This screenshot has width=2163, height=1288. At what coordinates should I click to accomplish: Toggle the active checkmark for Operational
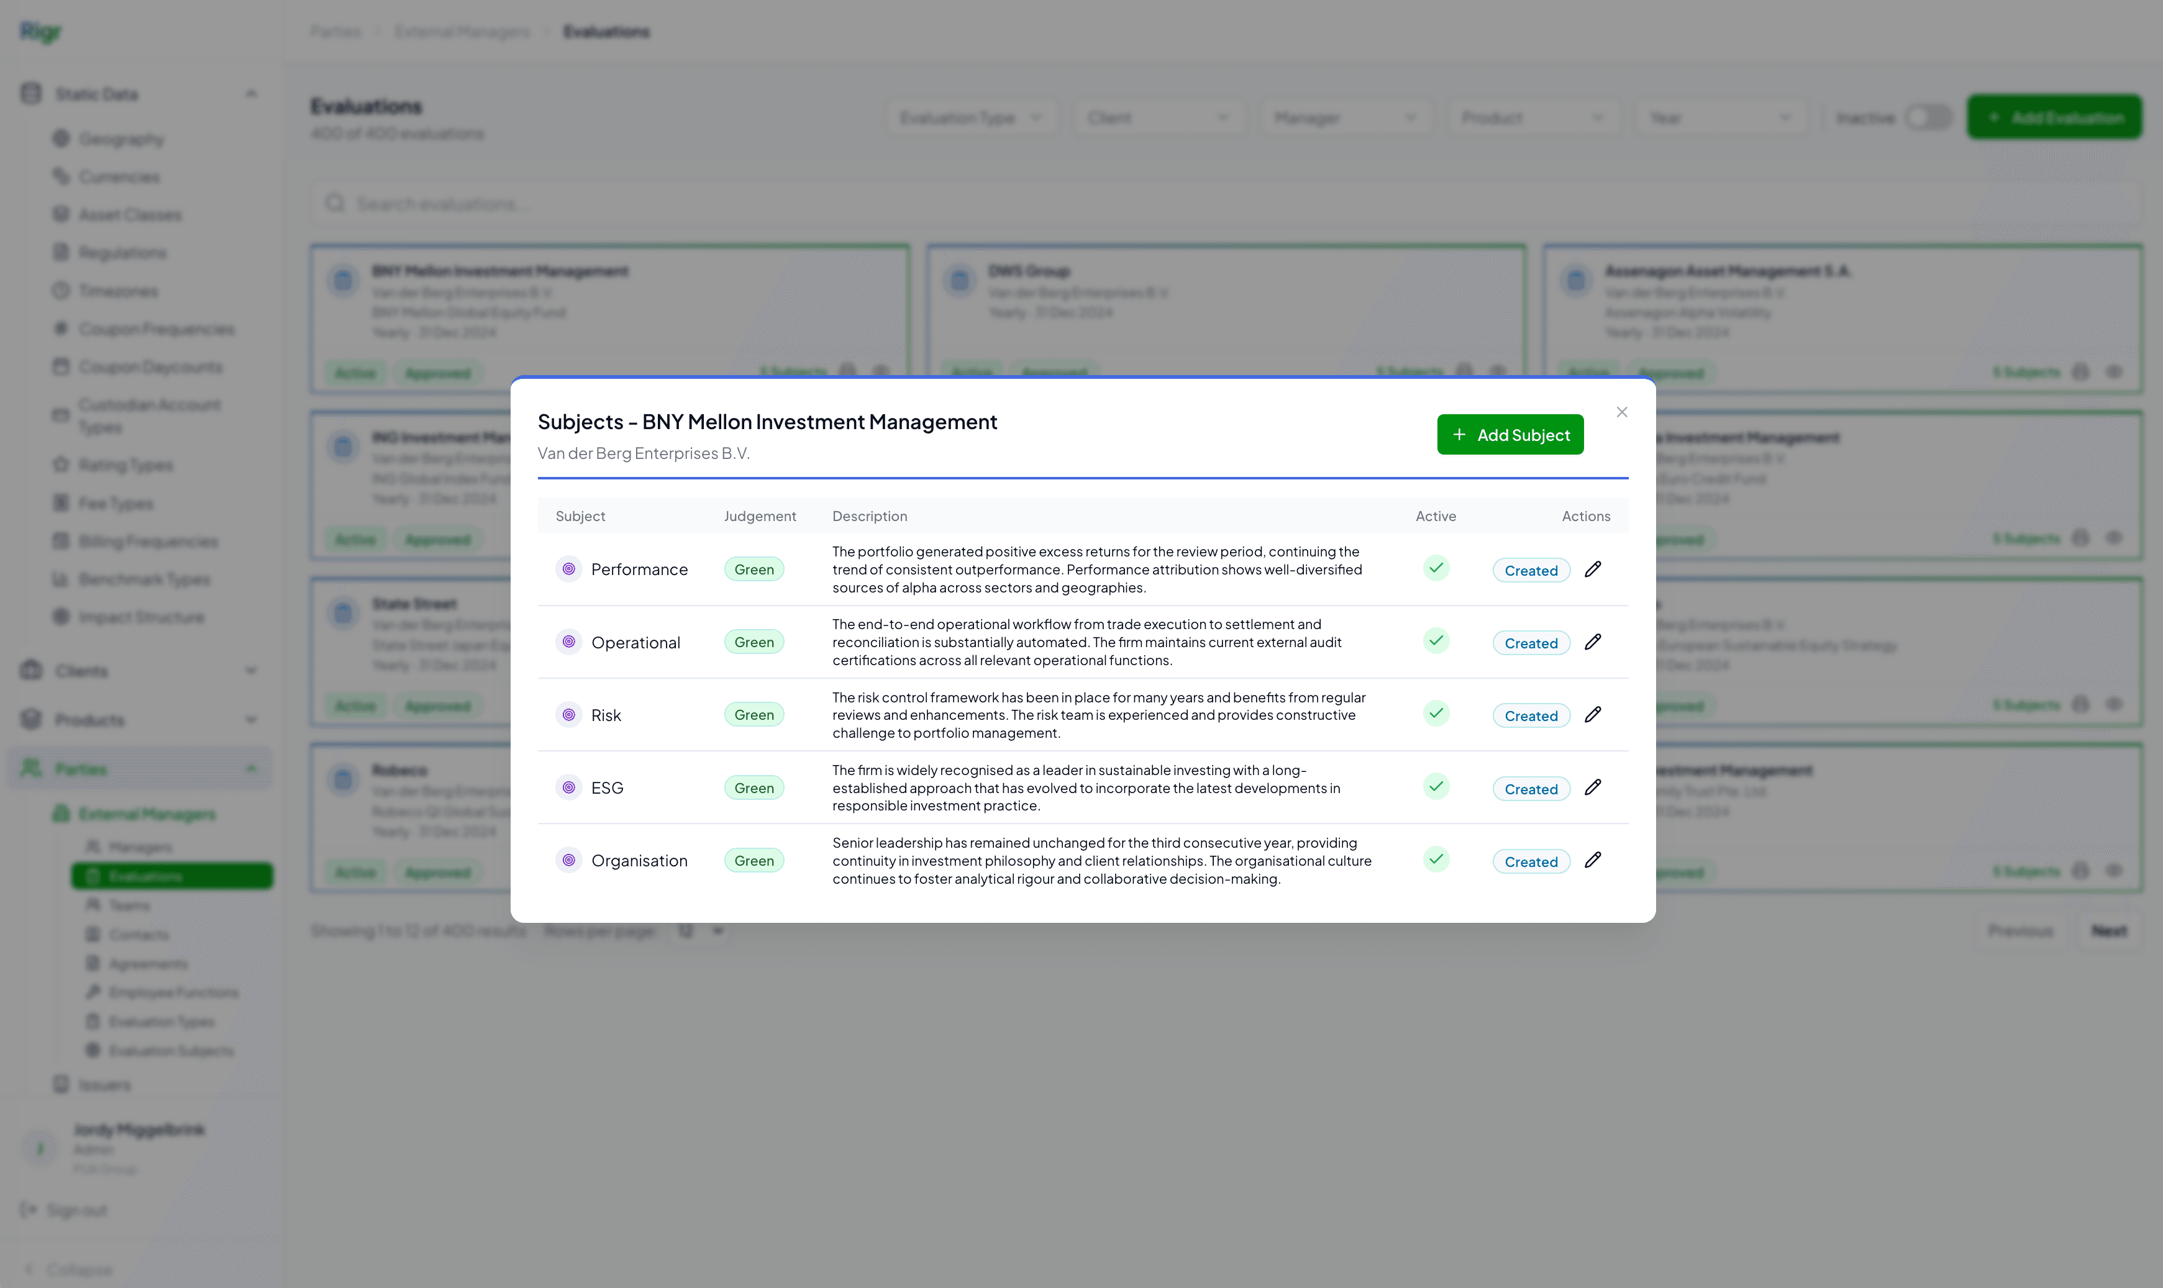(x=1436, y=642)
